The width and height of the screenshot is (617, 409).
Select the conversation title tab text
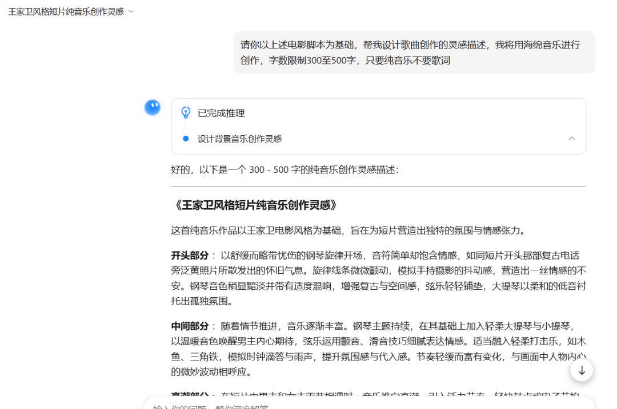coord(64,10)
